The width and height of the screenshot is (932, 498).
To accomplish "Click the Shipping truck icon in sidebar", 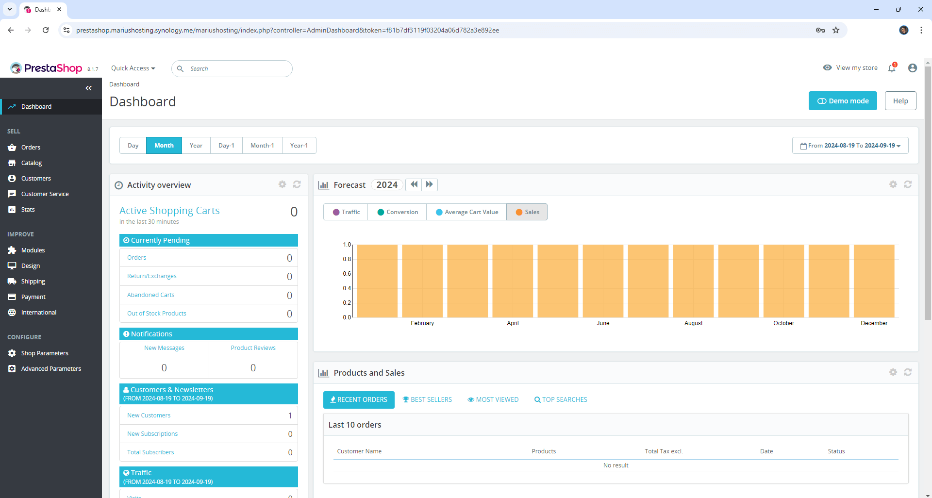I will [12, 281].
